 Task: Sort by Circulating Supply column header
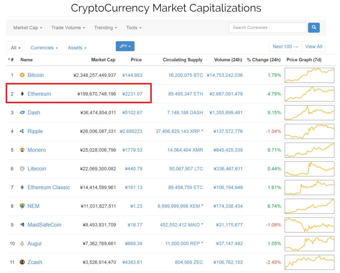[x=183, y=60]
